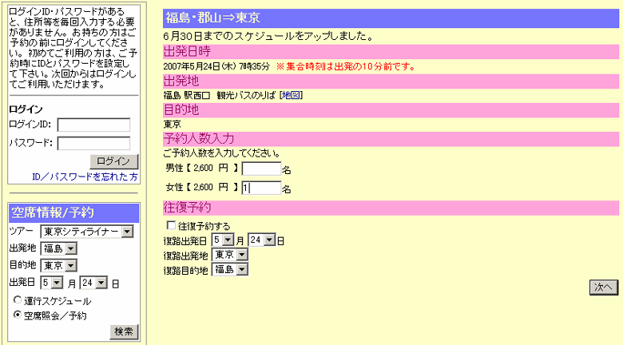The width and height of the screenshot is (623, 345).
Task: Click the 福島 駅西口 観光バスのりば text
Action: point(220,95)
